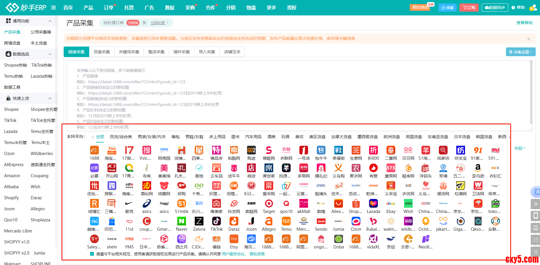Choose the Etsy platform icon

234,239
